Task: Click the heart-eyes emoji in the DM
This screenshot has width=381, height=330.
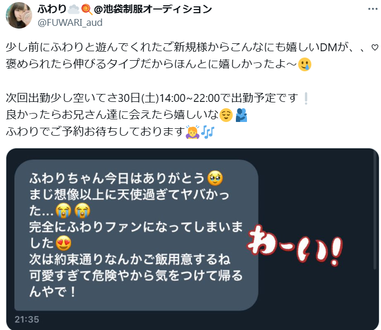Action: [63, 243]
